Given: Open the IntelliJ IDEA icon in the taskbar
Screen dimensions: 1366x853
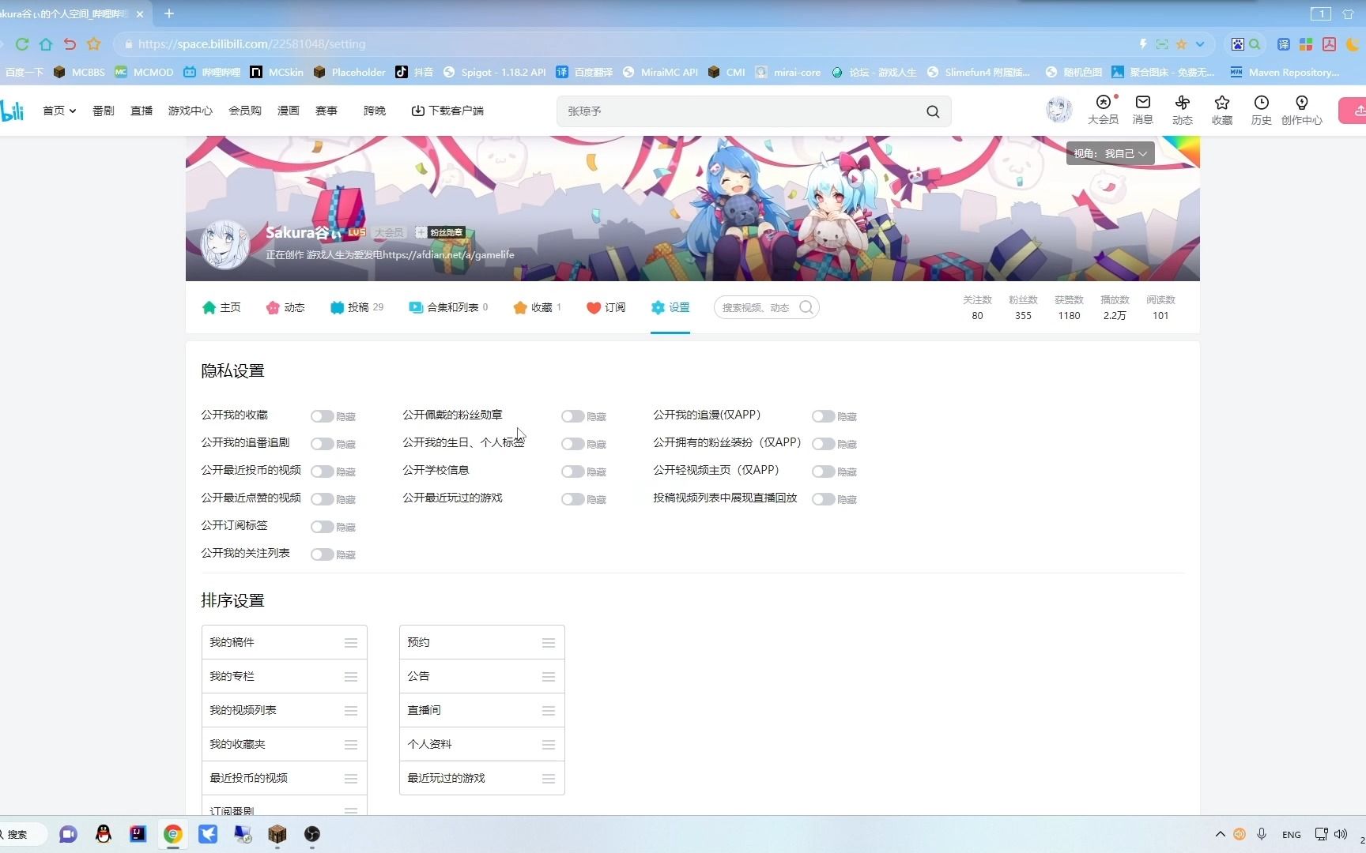Looking at the screenshot, I should pos(138,834).
